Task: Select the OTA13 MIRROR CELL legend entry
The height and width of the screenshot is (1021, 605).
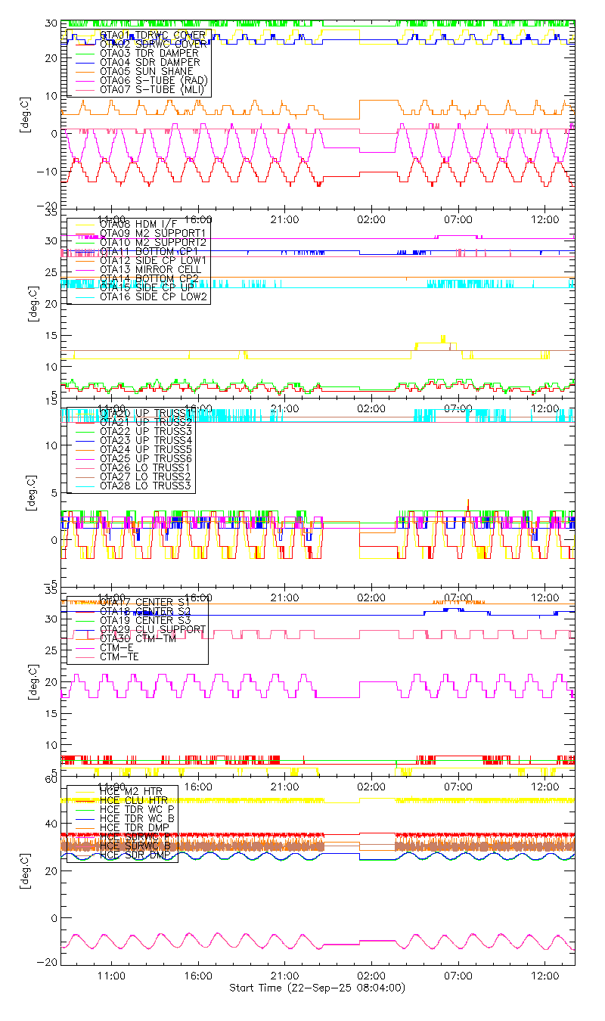Action: [148, 269]
